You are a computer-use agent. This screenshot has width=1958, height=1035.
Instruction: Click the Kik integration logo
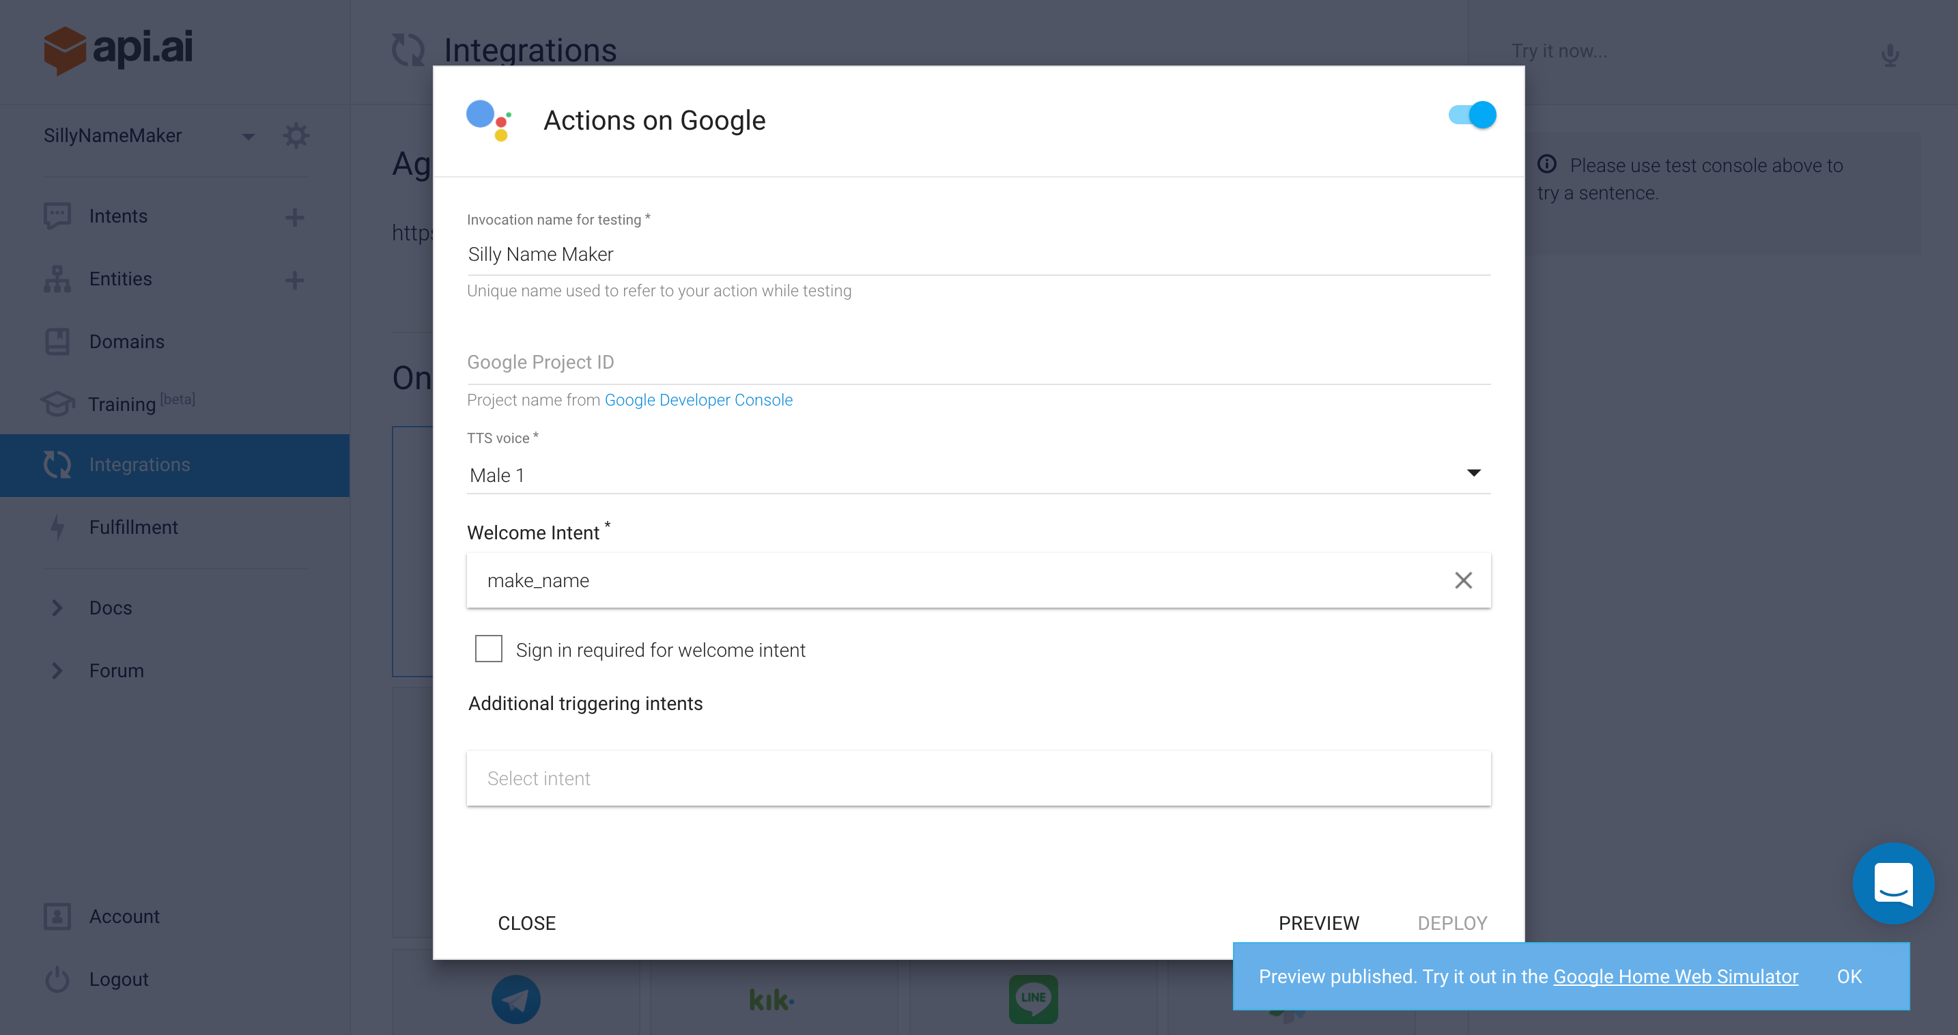click(771, 1000)
